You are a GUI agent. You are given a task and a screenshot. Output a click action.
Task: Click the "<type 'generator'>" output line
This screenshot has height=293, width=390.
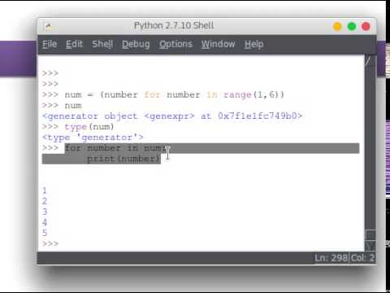tap(93, 138)
